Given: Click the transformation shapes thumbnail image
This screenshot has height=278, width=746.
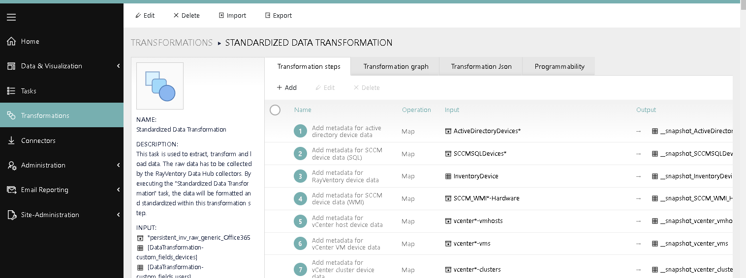Looking at the screenshot, I should tap(160, 86).
